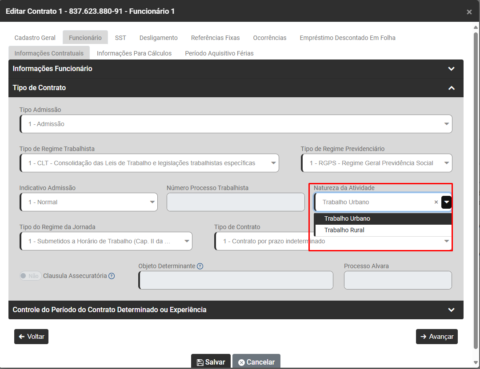Open the Tipo Admissão dropdown
The width and height of the screenshot is (480, 369).
pos(236,124)
